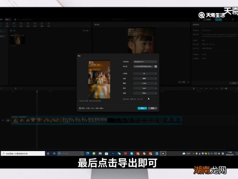Open Task View on the taskbar
The height and width of the screenshot is (179, 238).
(54, 153)
